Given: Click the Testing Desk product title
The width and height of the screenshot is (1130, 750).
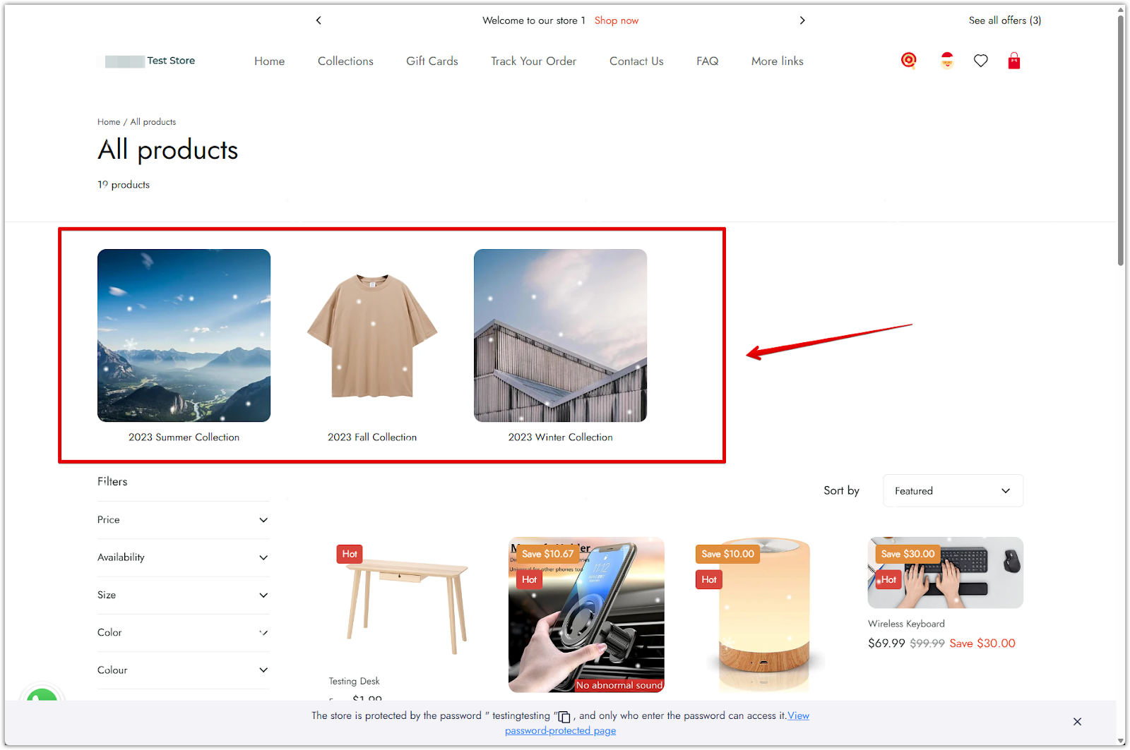Looking at the screenshot, I should pyautogui.click(x=354, y=681).
